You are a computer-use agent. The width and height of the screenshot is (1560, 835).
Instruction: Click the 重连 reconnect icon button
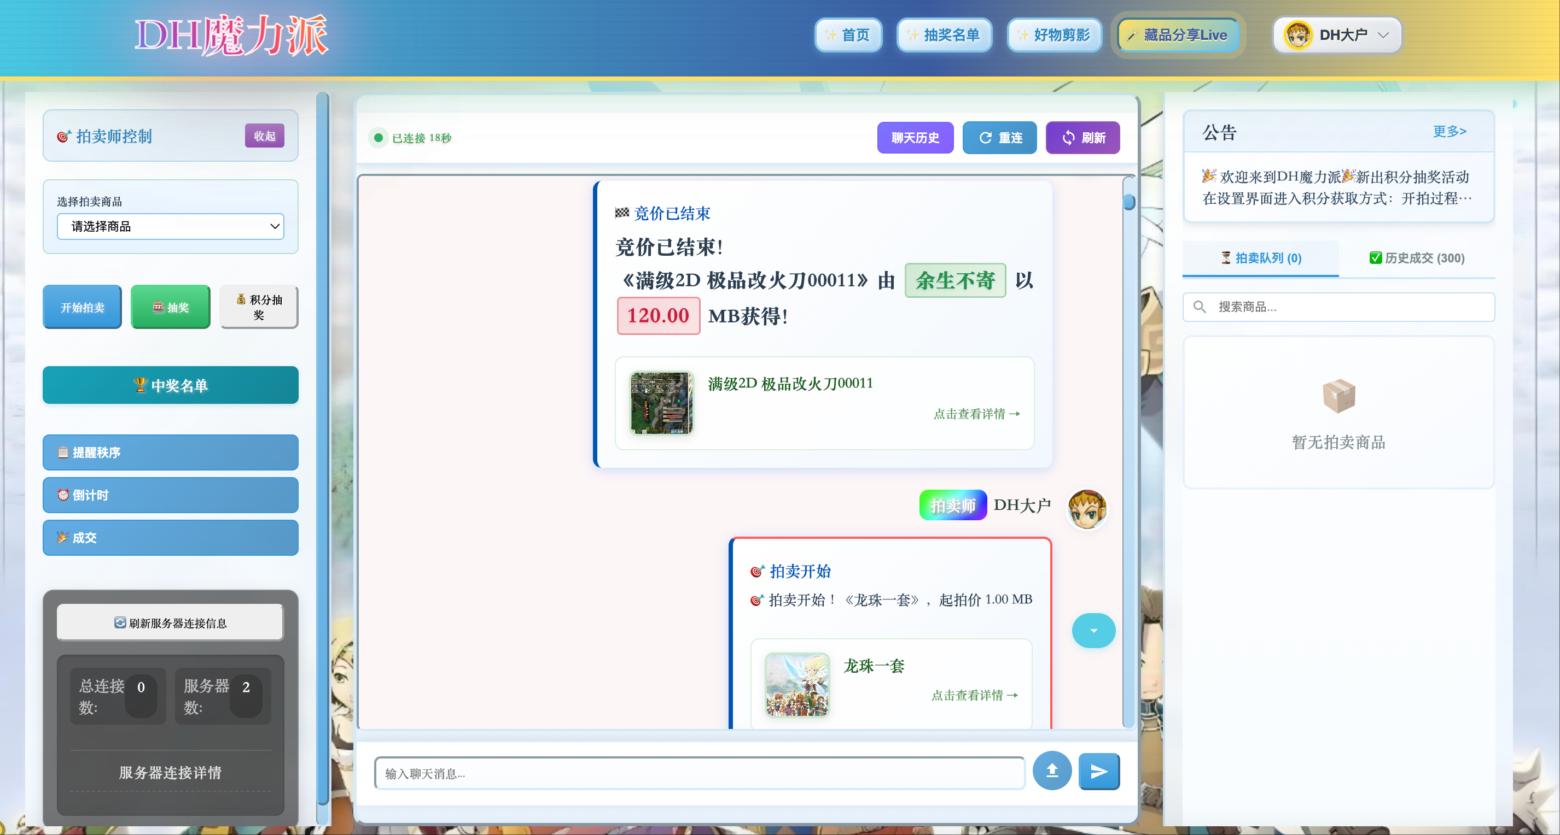(986, 137)
